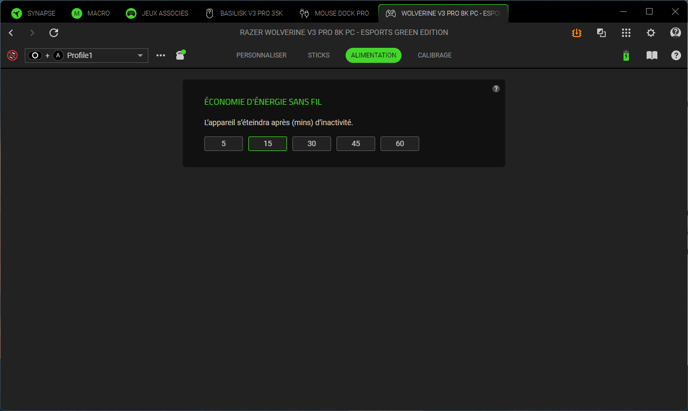Set power-off timeout to 60 minutes
Image resolution: width=688 pixels, height=411 pixels.
coord(400,144)
